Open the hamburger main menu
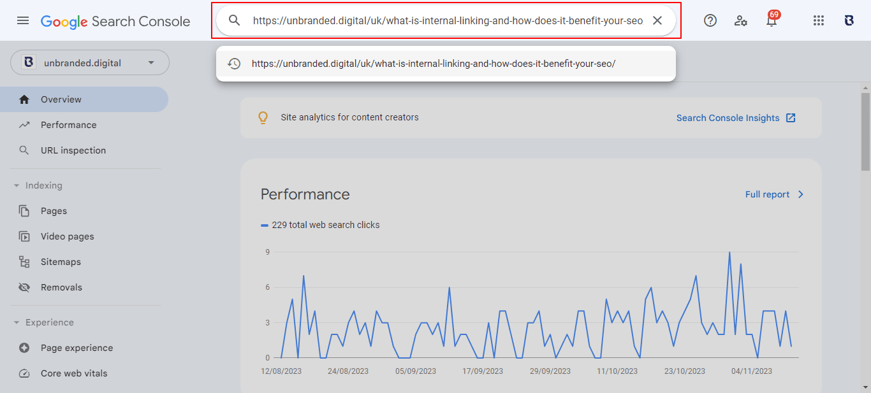 (x=23, y=20)
